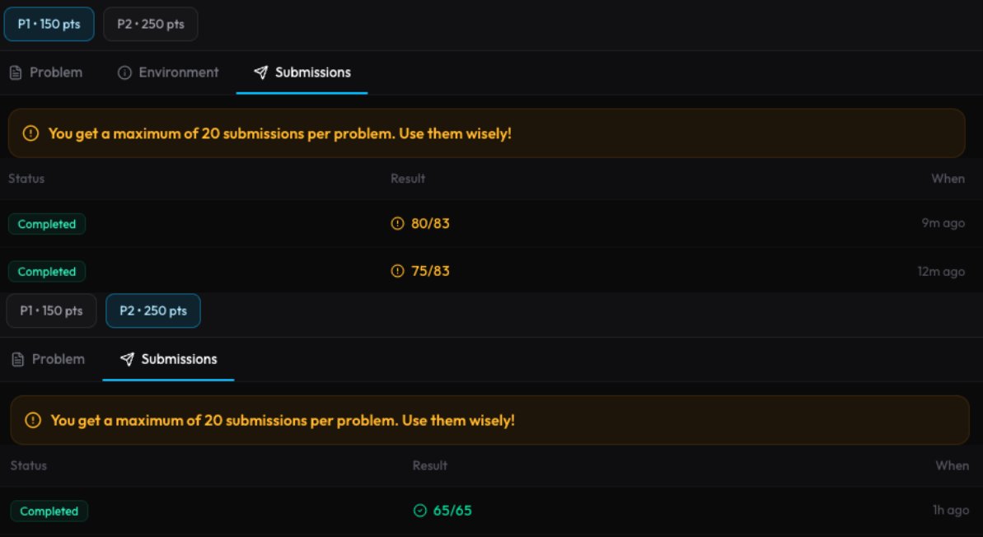
Task: Click warning icon in the upper submission-limit banner
Action: 30,133
